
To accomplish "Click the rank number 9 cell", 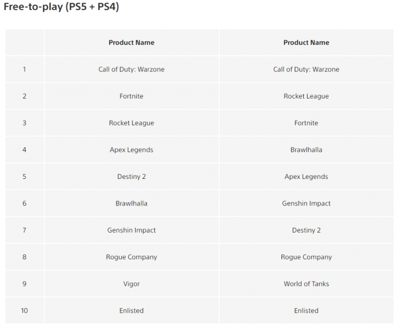I will coord(24,284).
